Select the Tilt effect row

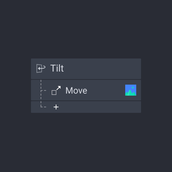(86, 69)
